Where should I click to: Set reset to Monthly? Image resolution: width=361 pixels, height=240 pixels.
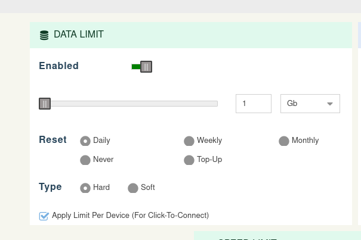coord(284,141)
